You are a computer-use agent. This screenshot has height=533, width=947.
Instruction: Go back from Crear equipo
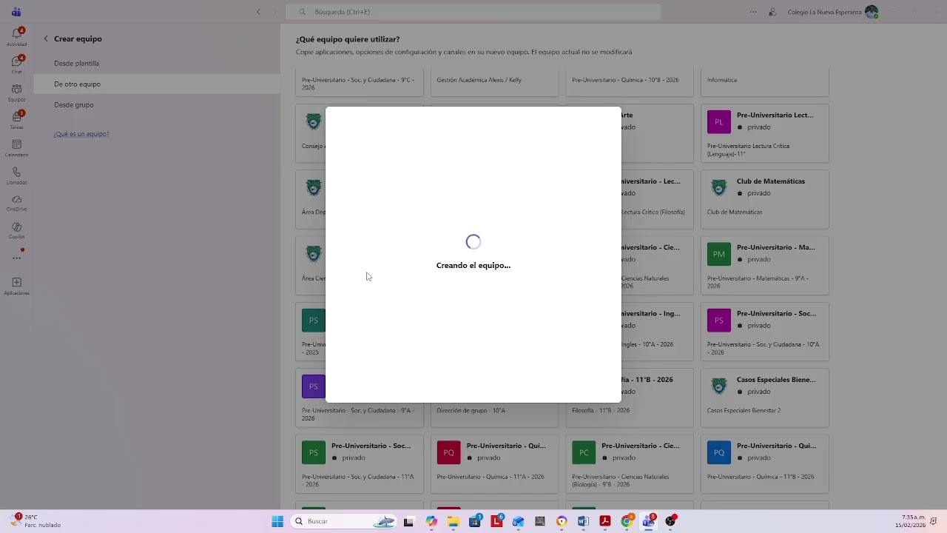point(46,38)
